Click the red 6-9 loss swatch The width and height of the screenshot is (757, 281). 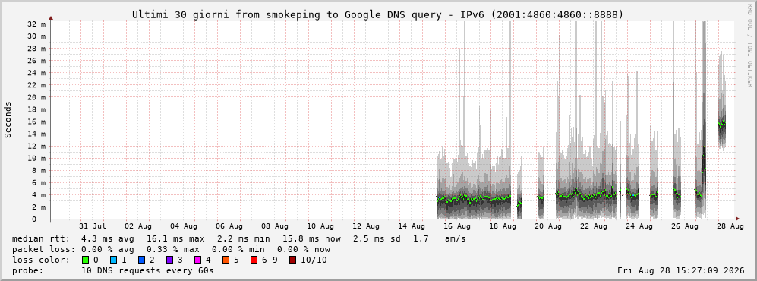pyautogui.click(x=254, y=260)
